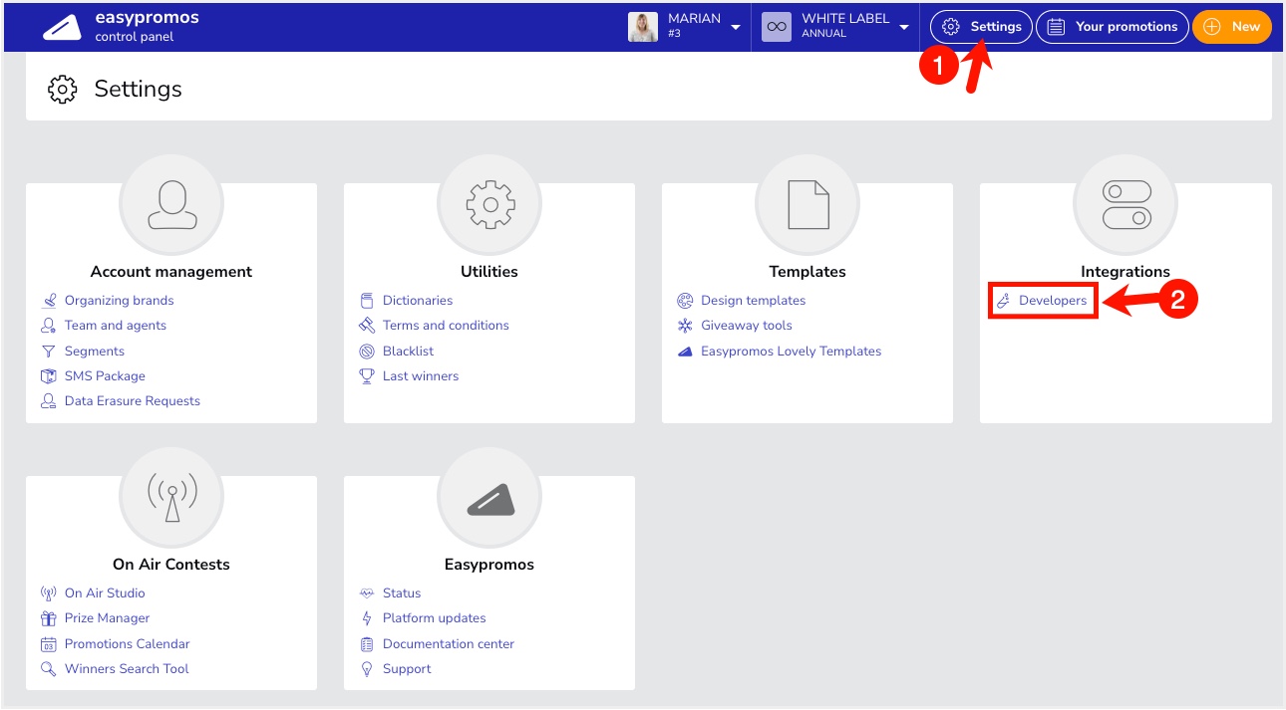The image size is (1286, 710).
Task: Click the Promotions Calendar icon
Action: tap(48, 644)
